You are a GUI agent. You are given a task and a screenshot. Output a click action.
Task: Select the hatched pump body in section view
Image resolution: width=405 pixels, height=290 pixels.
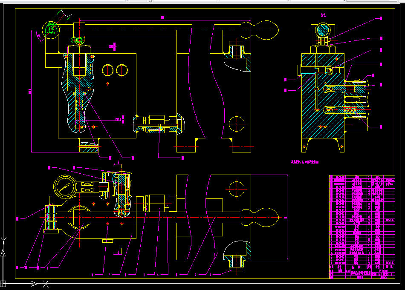tap(323, 96)
